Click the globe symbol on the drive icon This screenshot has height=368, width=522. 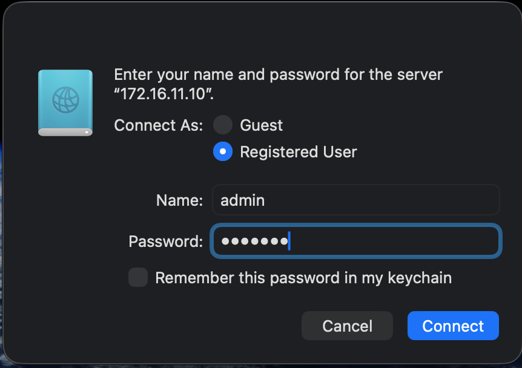(65, 100)
